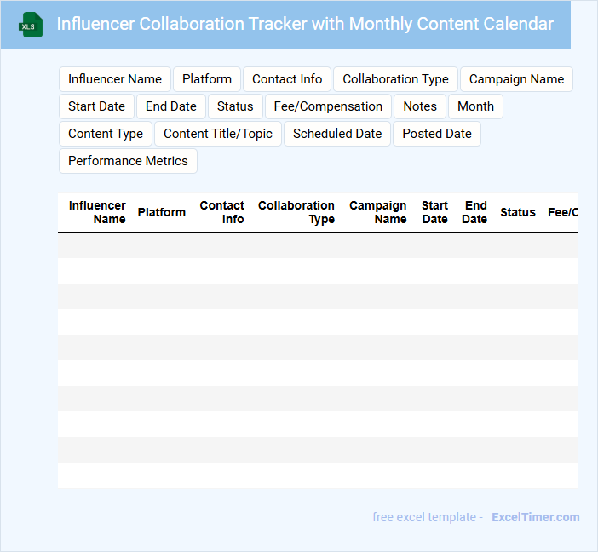598x552 pixels.
Task: Click the free excel template text
Action: [x=424, y=517]
